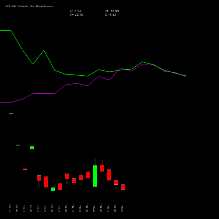Click the green dash candle on 04 Feb

[11, 114]
